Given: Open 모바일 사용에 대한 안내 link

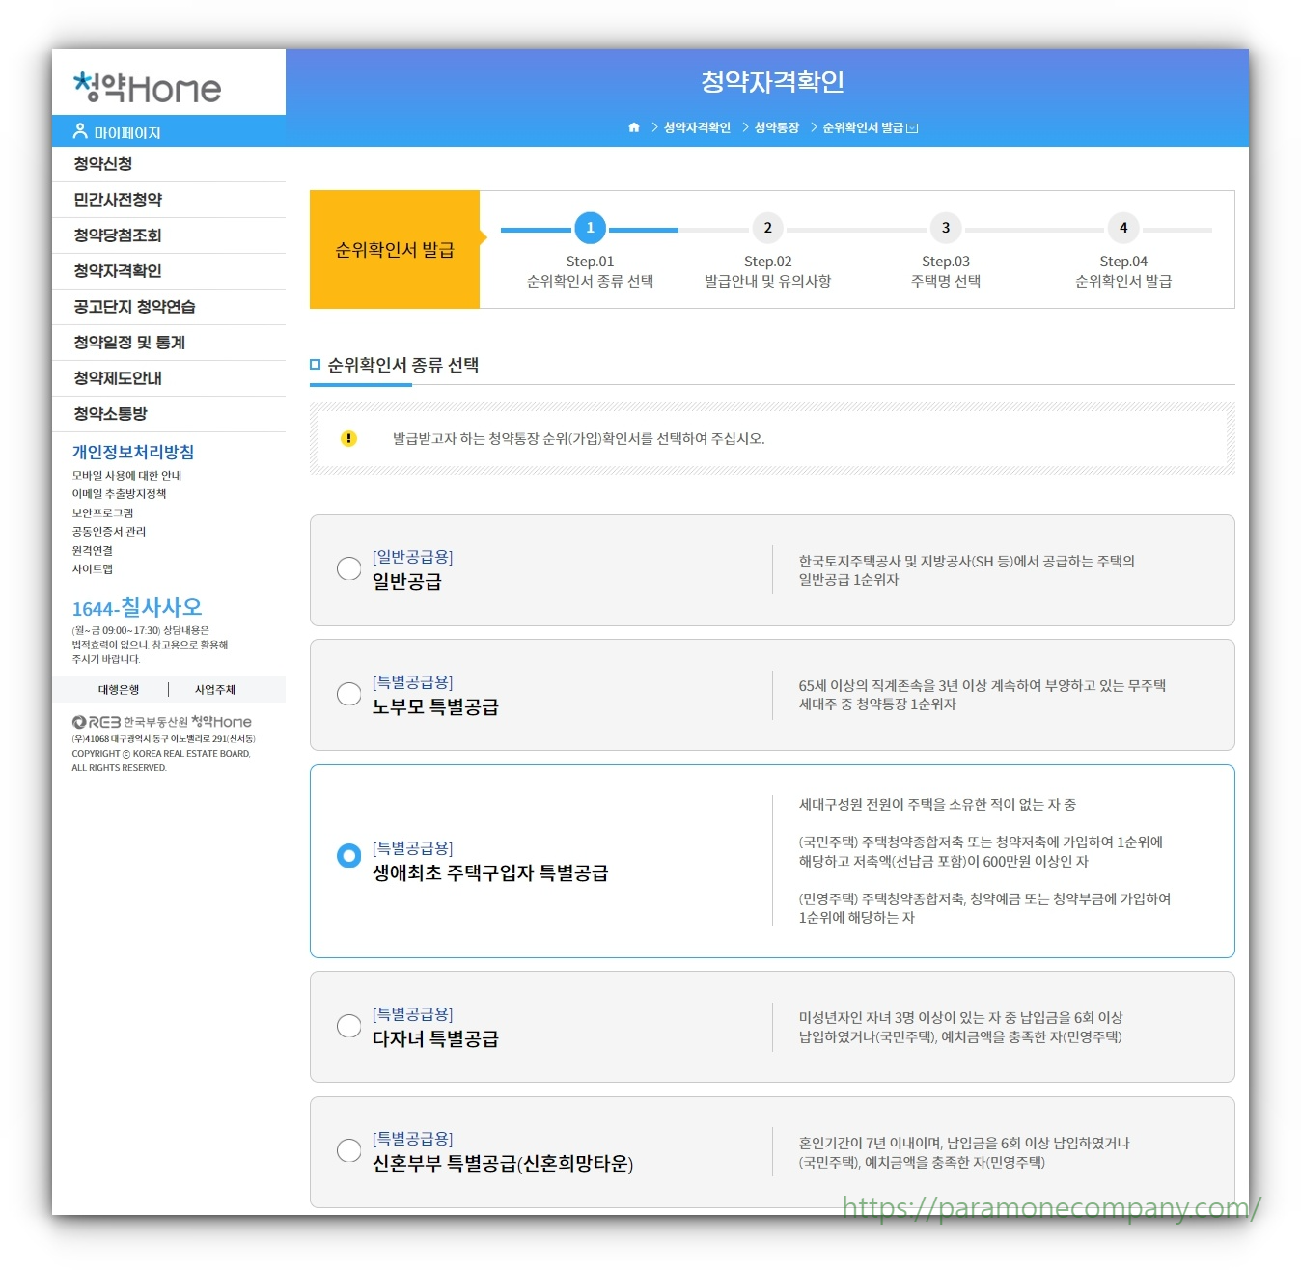Looking at the screenshot, I should point(126,476).
